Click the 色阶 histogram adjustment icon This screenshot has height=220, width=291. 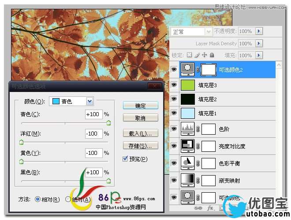point(188,129)
